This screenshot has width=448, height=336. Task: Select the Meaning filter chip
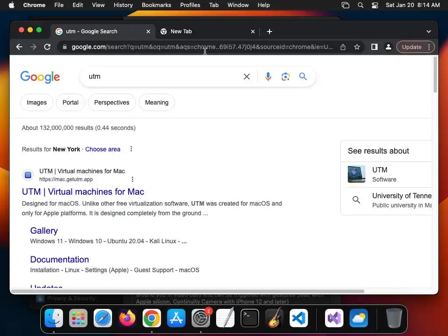click(157, 102)
